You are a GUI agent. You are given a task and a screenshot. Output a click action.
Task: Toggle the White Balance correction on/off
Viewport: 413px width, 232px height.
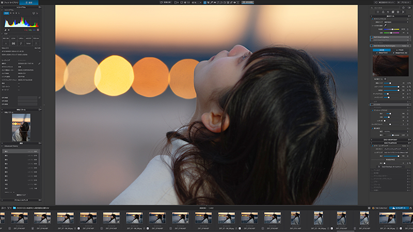click(372, 19)
